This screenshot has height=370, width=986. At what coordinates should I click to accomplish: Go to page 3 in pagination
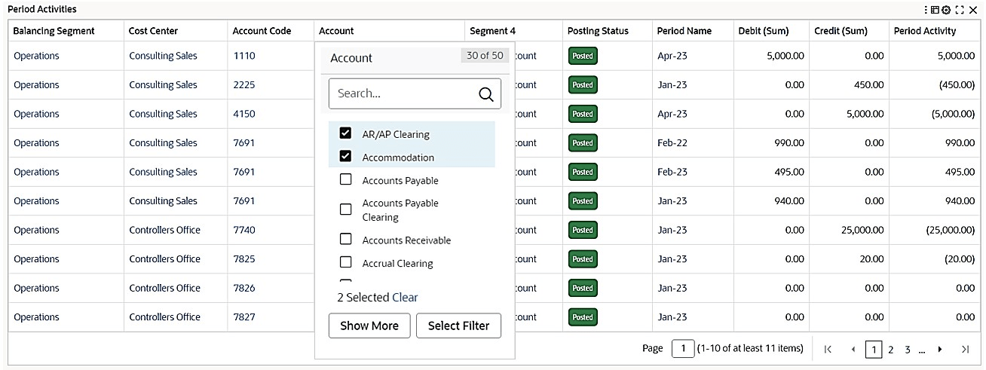pos(908,350)
